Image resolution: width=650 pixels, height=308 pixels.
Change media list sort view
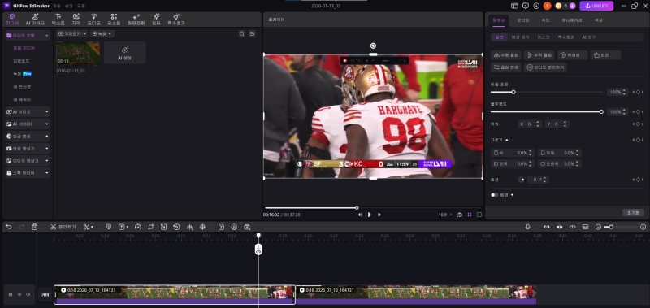252,33
